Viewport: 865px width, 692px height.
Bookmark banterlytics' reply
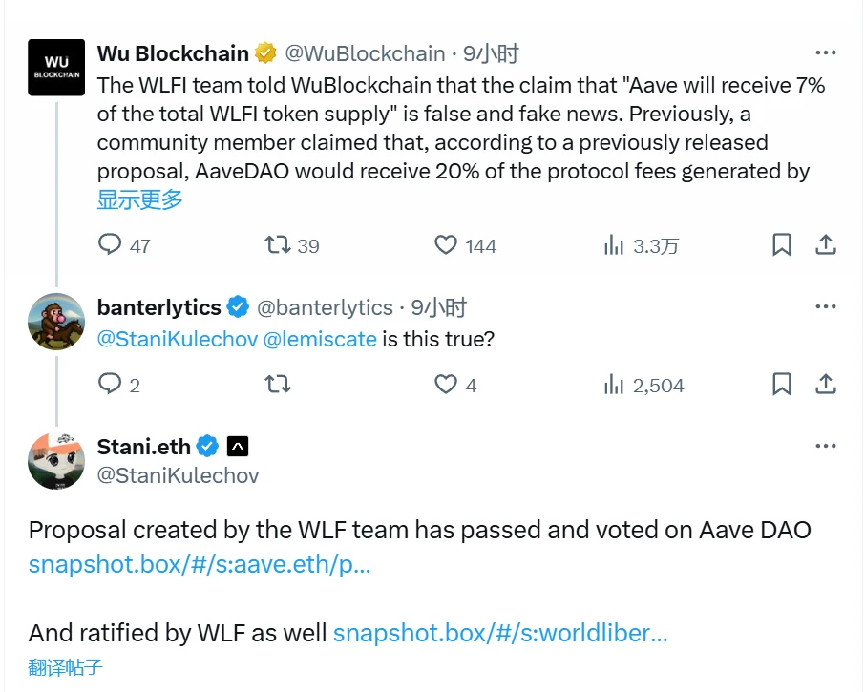(782, 385)
